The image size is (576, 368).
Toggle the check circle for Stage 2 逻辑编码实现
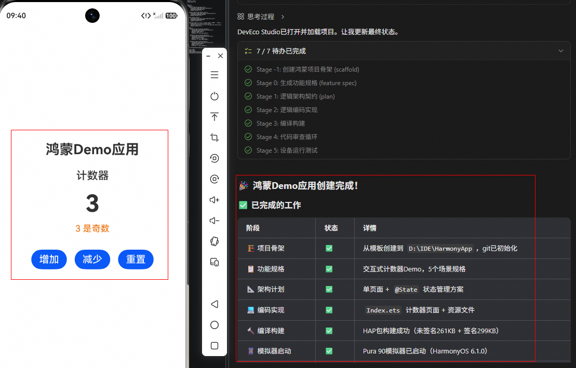[x=248, y=110]
